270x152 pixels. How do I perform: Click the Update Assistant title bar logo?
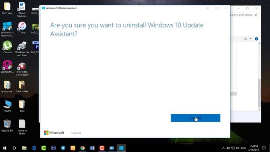click(x=43, y=8)
